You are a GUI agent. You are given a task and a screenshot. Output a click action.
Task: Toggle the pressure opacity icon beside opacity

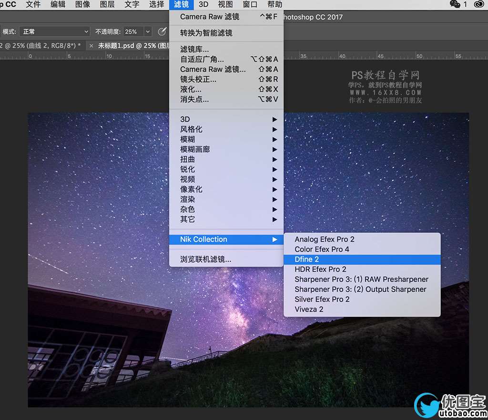pos(162,31)
